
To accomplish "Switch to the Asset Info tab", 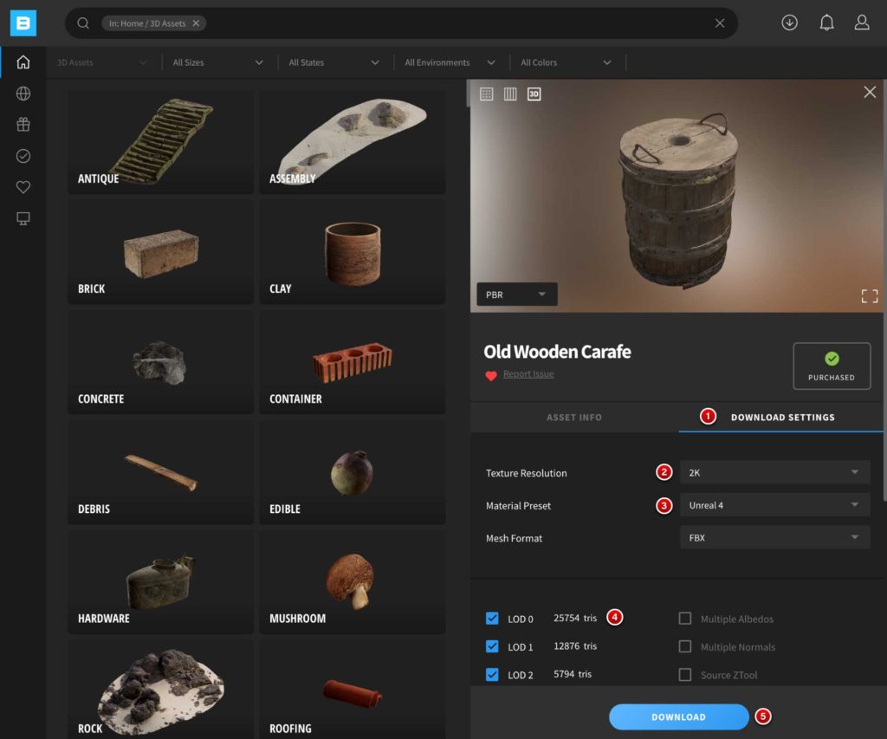I will click(573, 418).
